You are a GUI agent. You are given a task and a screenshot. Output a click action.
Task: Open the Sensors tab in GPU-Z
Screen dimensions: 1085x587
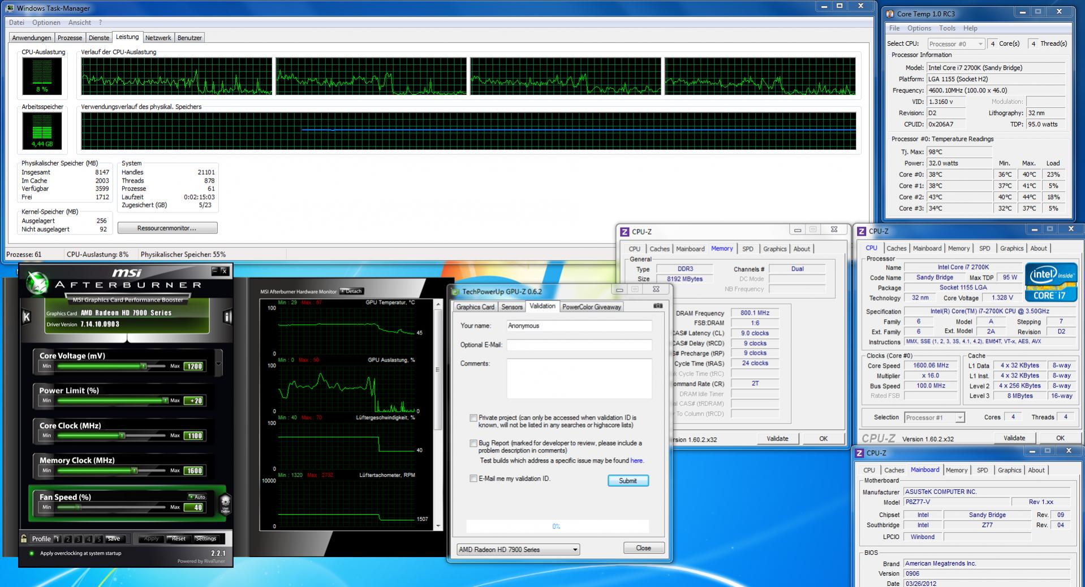click(512, 307)
